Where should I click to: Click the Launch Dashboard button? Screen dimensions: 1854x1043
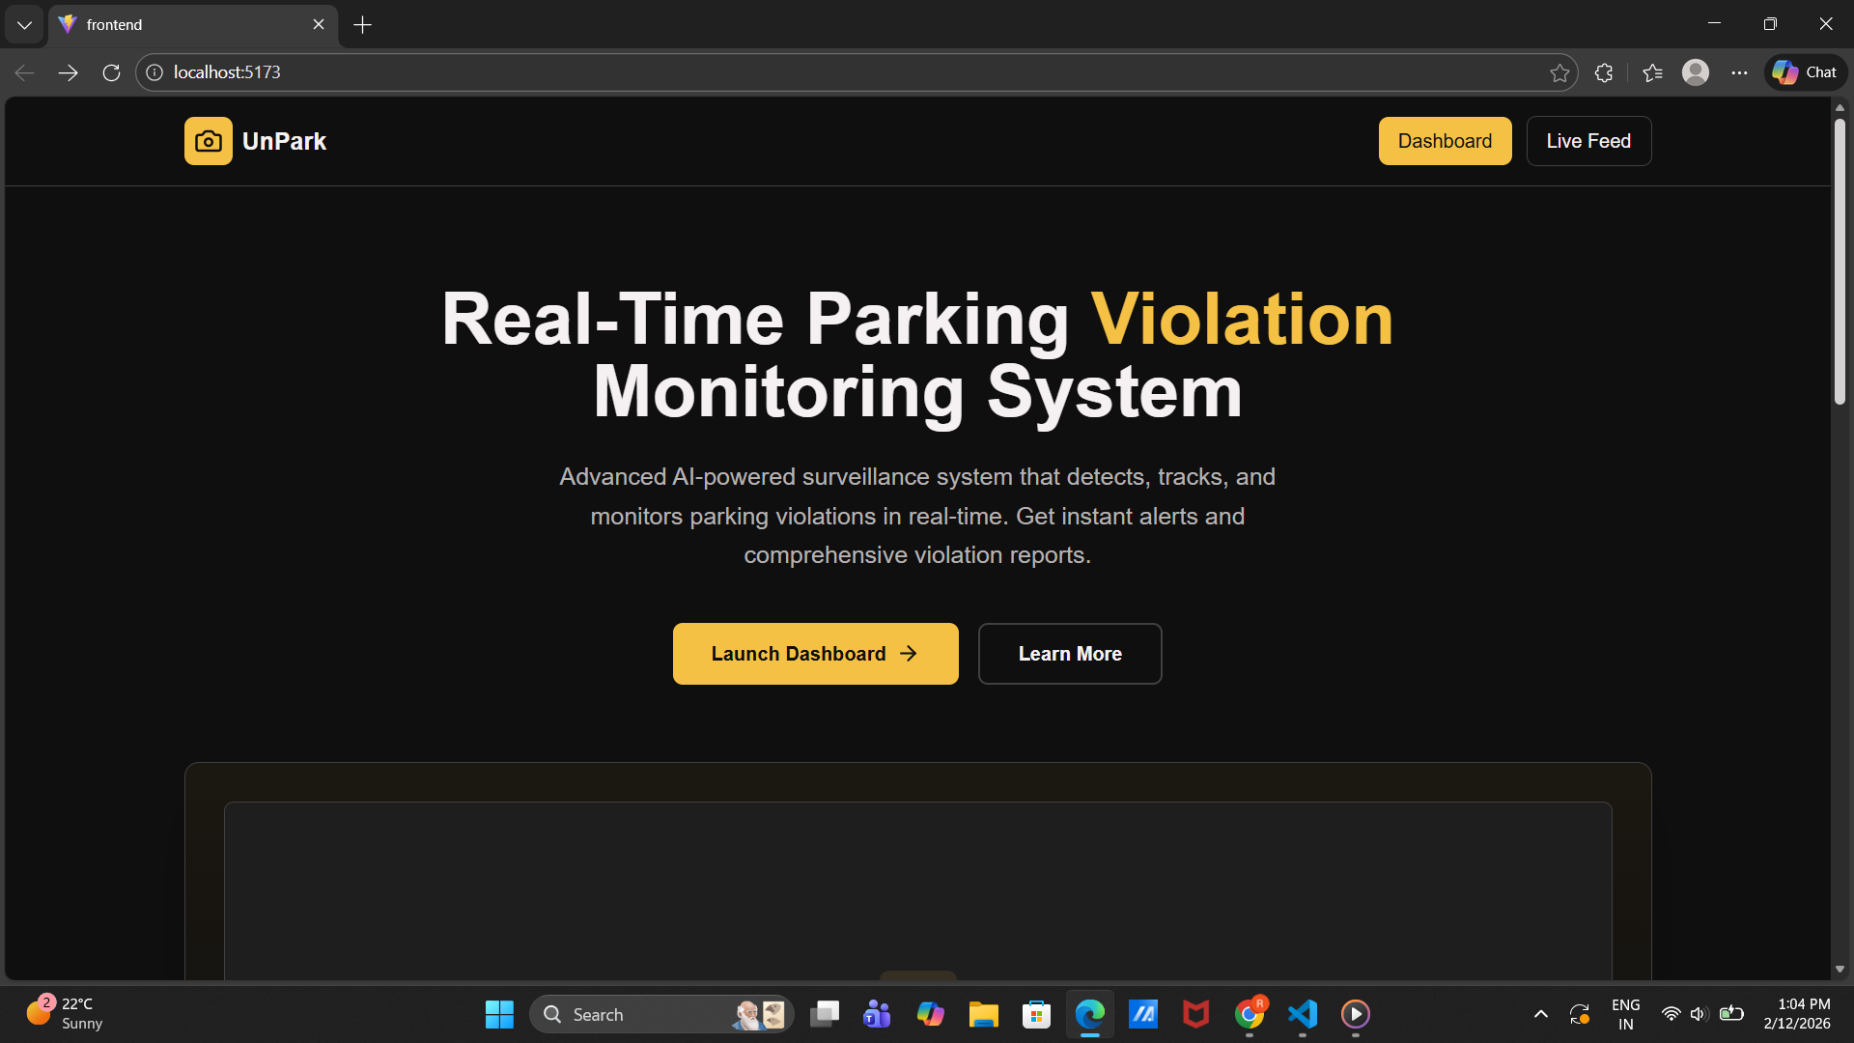pos(815,654)
